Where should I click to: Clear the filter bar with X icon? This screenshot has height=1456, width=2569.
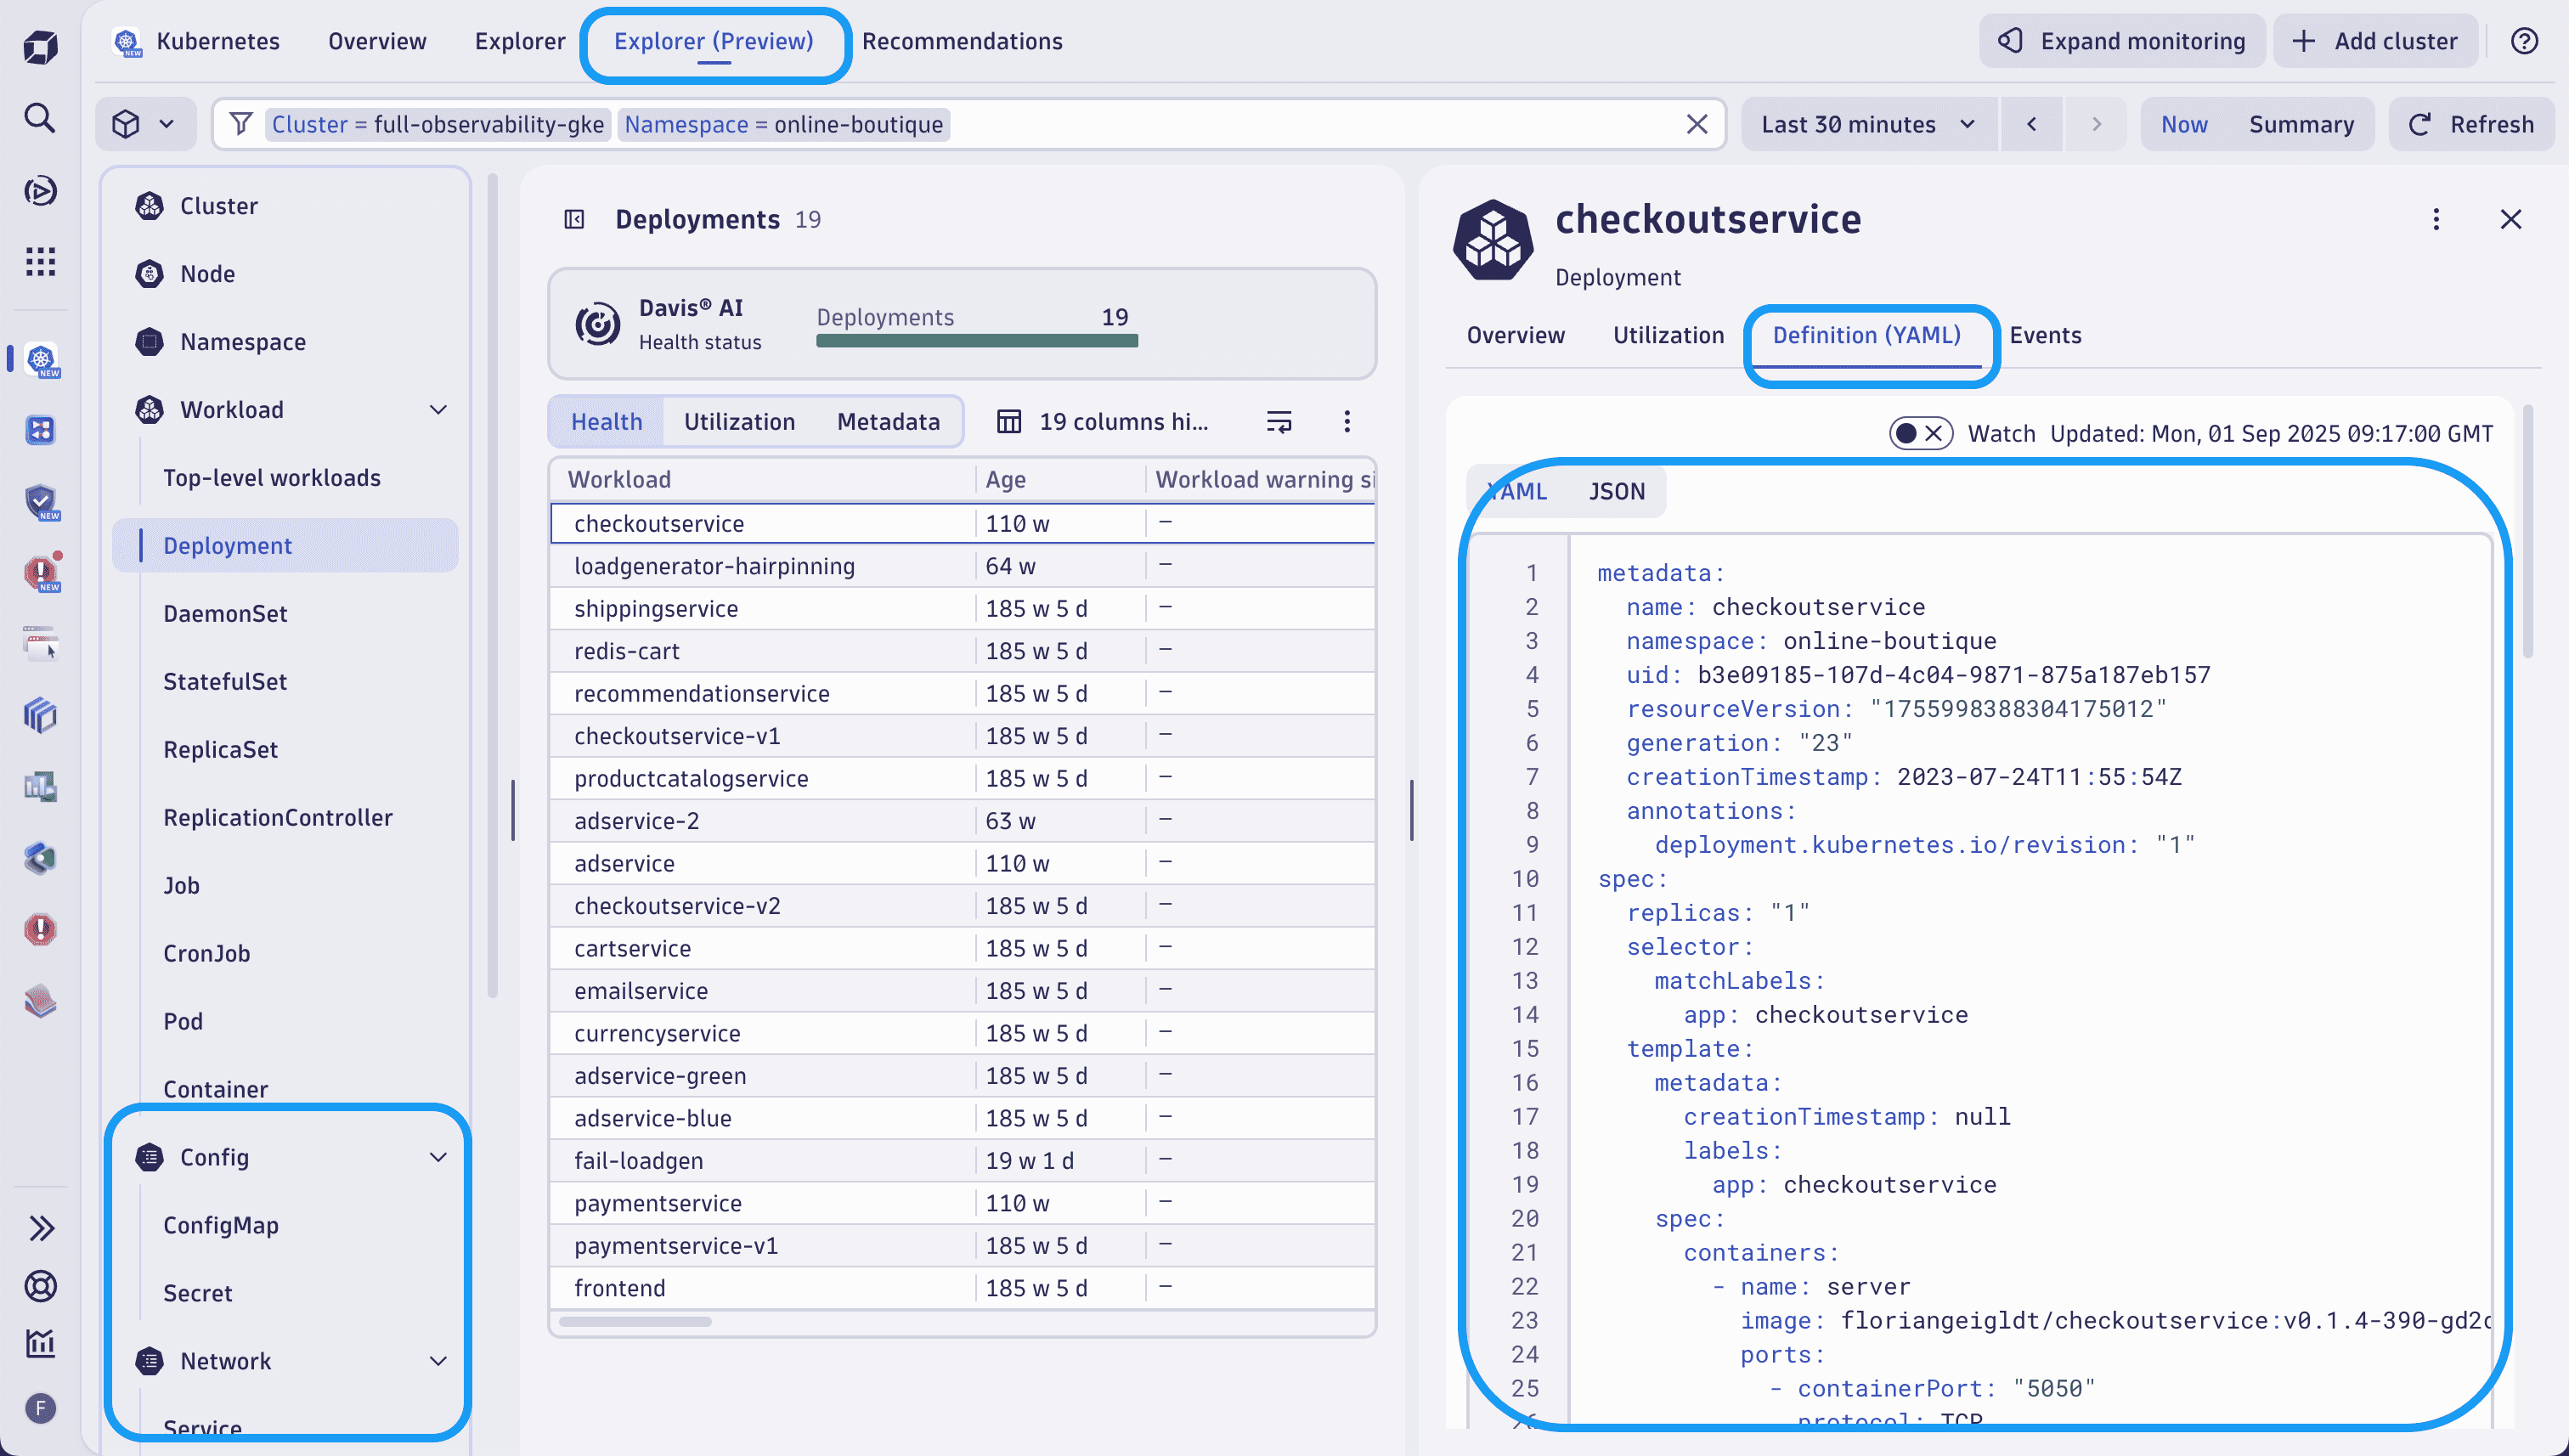click(1697, 124)
